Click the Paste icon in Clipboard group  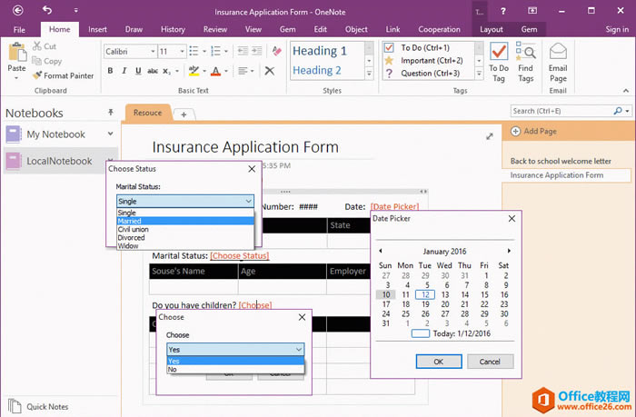click(x=16, y=55)
